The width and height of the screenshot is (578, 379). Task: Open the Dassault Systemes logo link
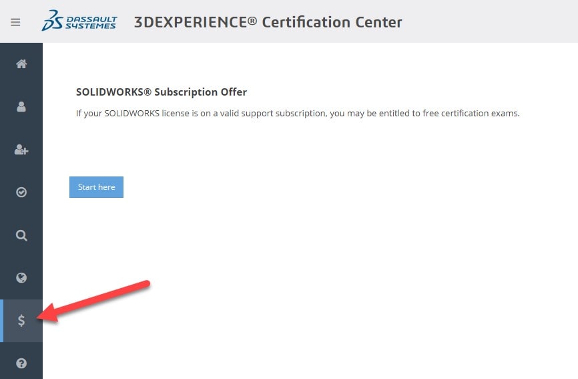click(79, 21)
